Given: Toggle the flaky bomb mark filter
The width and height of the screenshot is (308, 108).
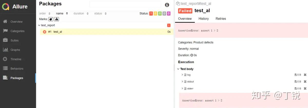Looking at the screenshot, I should click(x=51, y=19).
